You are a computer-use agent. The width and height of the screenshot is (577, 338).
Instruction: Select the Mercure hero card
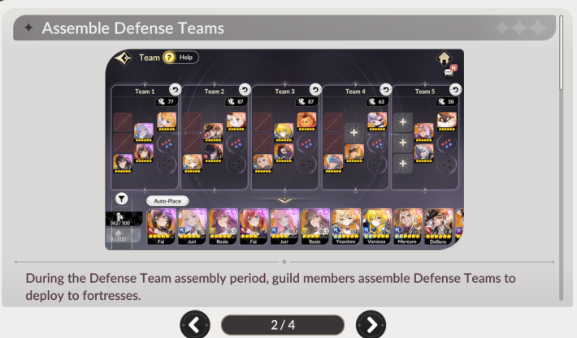tap(407, 226)
